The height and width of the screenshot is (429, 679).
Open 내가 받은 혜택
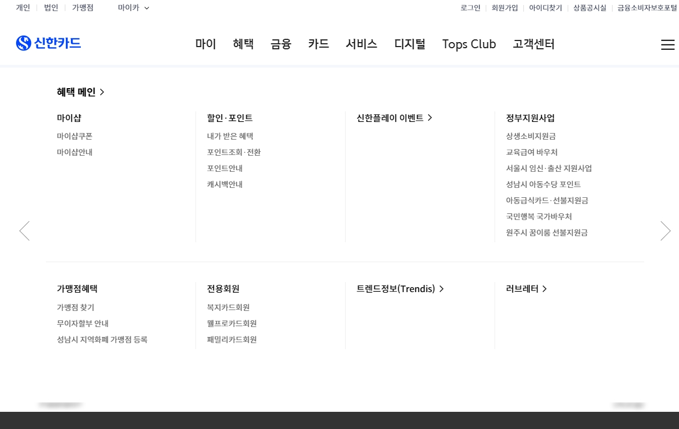(230, 136)
